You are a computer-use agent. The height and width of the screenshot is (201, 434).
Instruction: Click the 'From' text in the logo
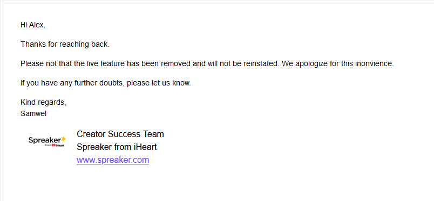coord(48,145)
